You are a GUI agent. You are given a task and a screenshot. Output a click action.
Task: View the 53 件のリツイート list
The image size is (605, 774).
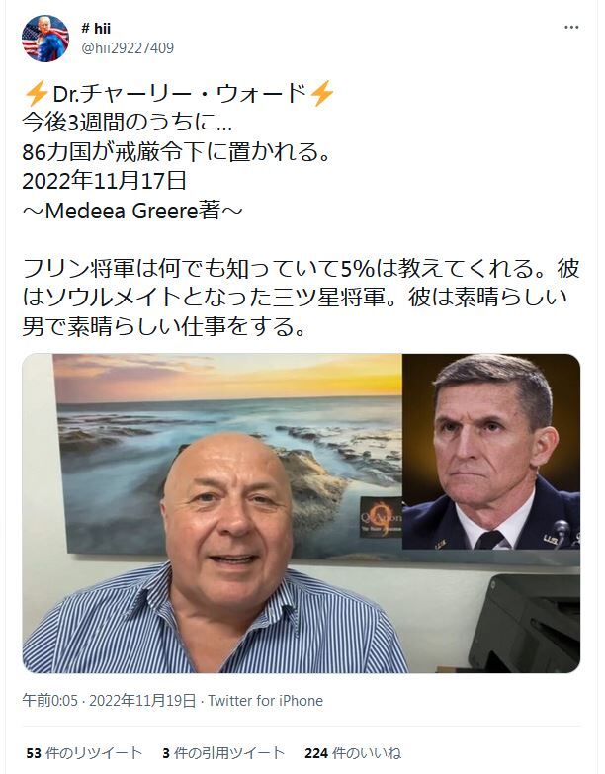pyautogui.click(x=84, y=753)
